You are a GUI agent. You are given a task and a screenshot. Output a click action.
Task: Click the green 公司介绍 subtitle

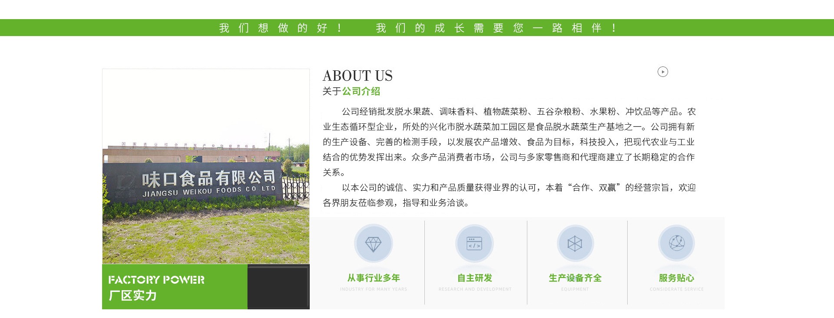click(x=361, y=92)
